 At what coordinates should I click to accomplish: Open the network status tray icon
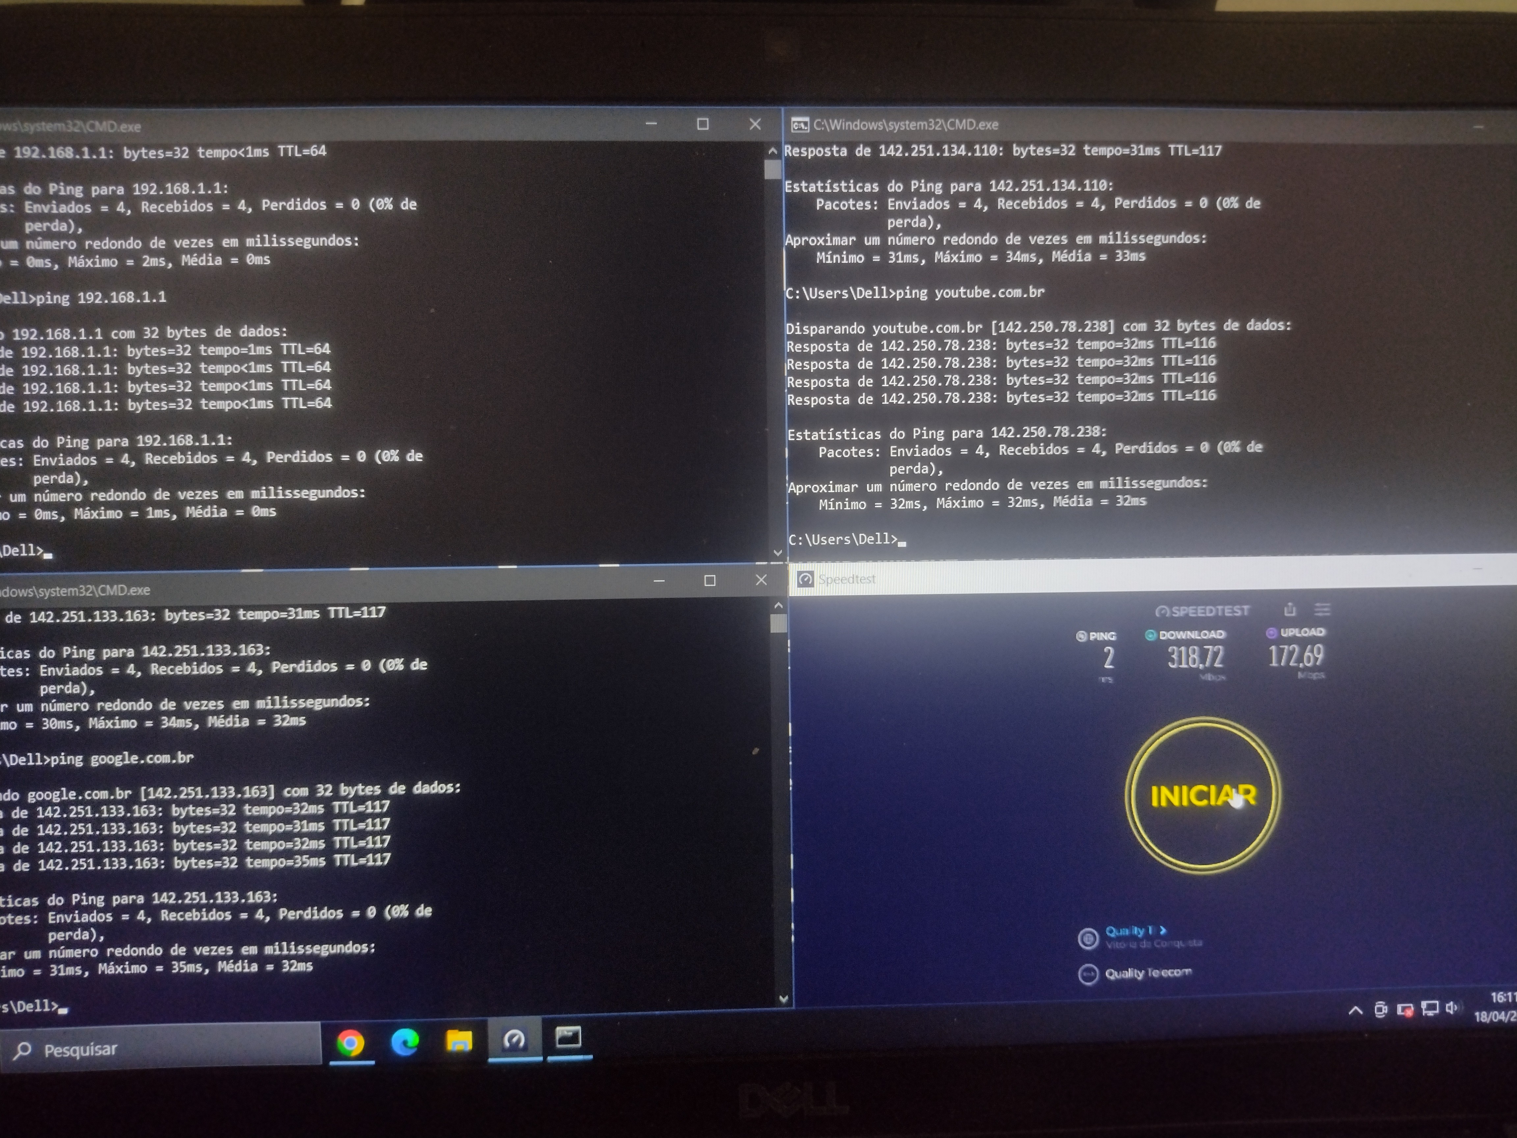[x=1429, y=1008]
